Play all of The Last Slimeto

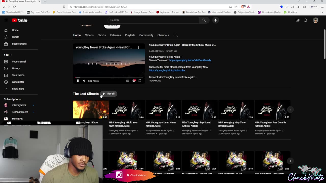coord(108,94)
